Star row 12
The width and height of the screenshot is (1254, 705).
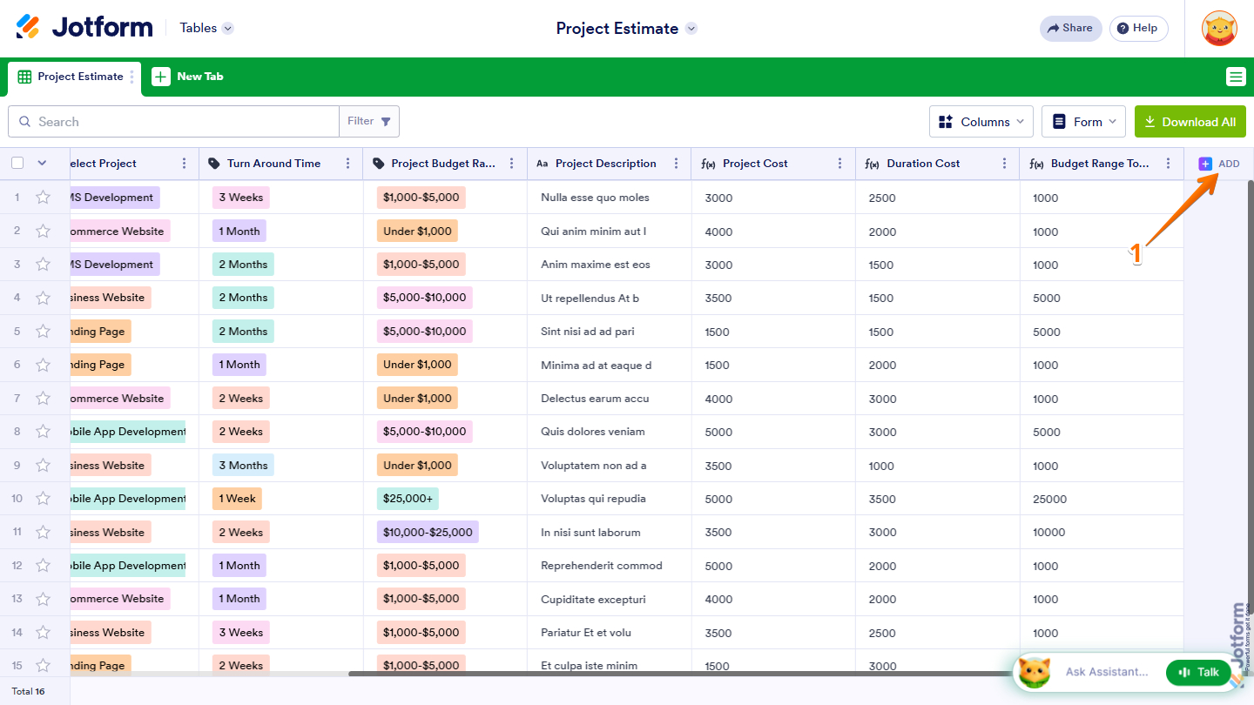[43, 566]
